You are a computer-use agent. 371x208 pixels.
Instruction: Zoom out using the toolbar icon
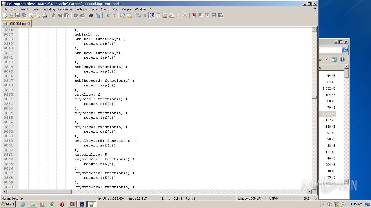[x=114, y=15]
